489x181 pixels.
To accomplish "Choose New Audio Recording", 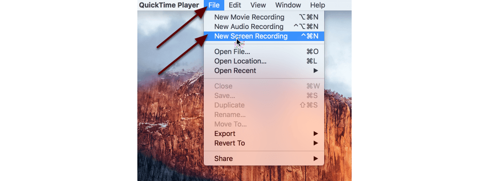I will (x=264, y=26).
